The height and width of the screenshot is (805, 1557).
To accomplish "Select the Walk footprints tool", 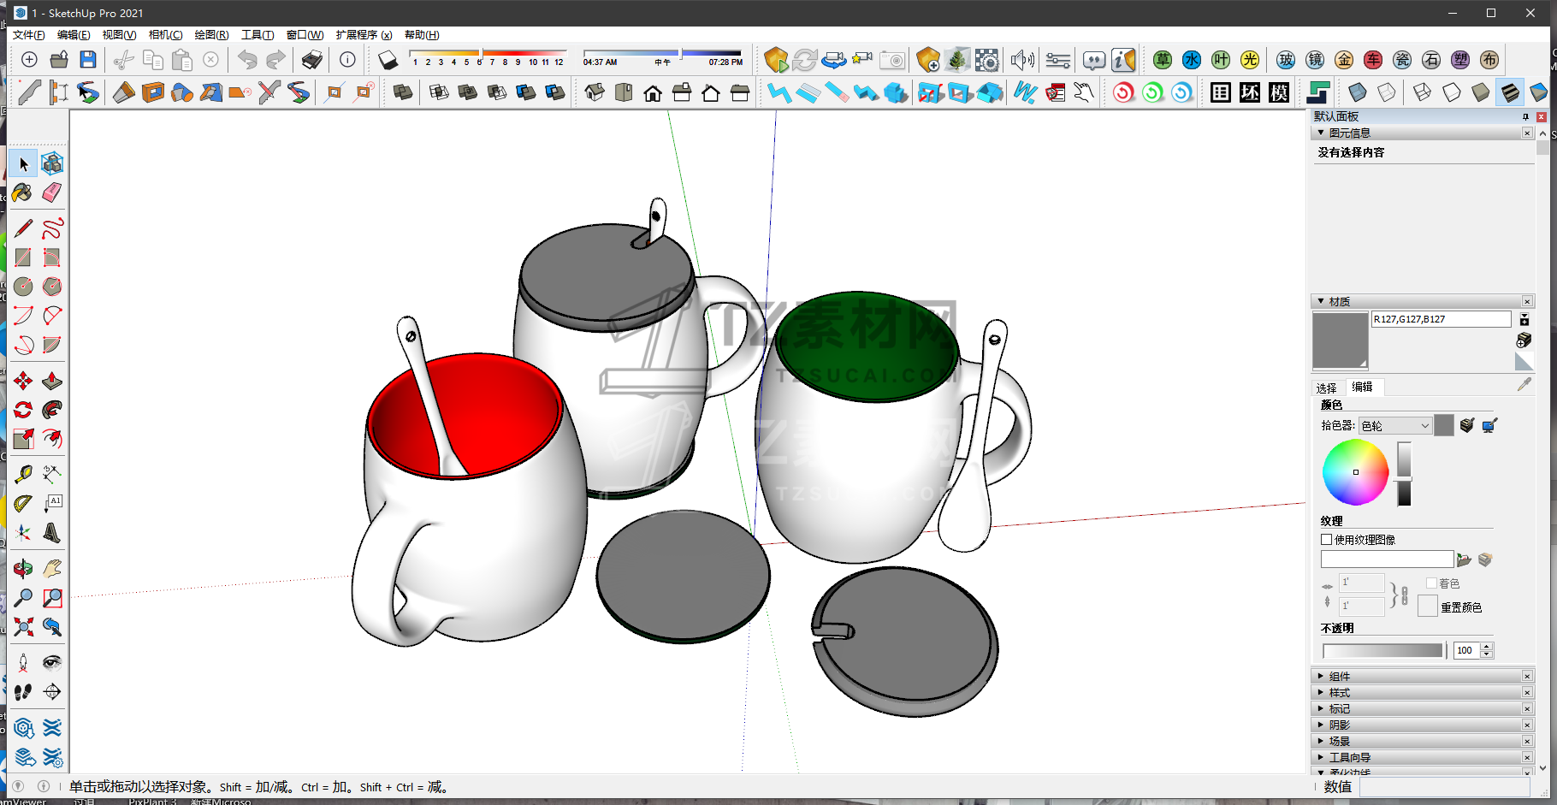I will coord(23,692).
